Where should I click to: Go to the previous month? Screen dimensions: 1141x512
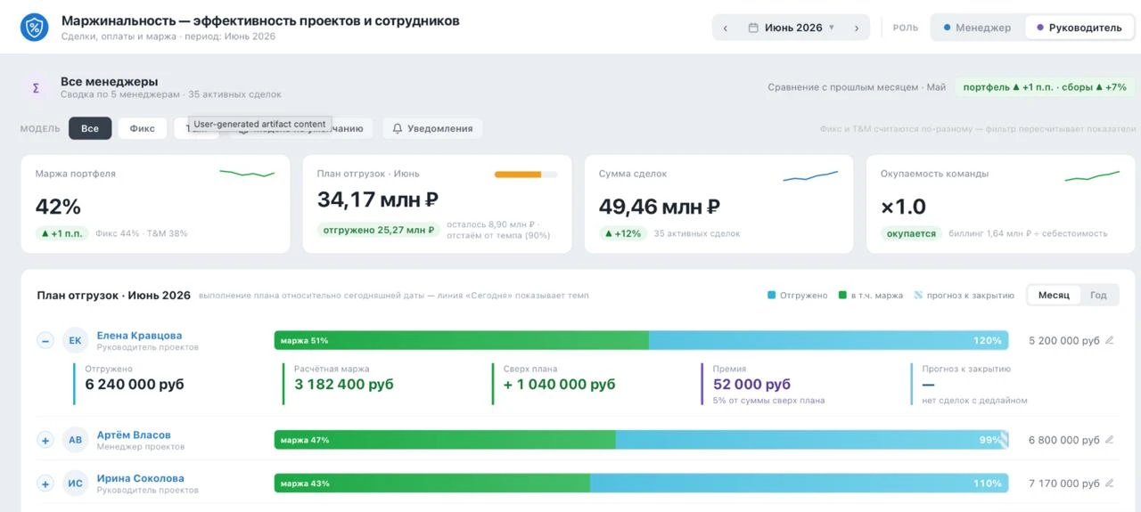coord(726,28)
